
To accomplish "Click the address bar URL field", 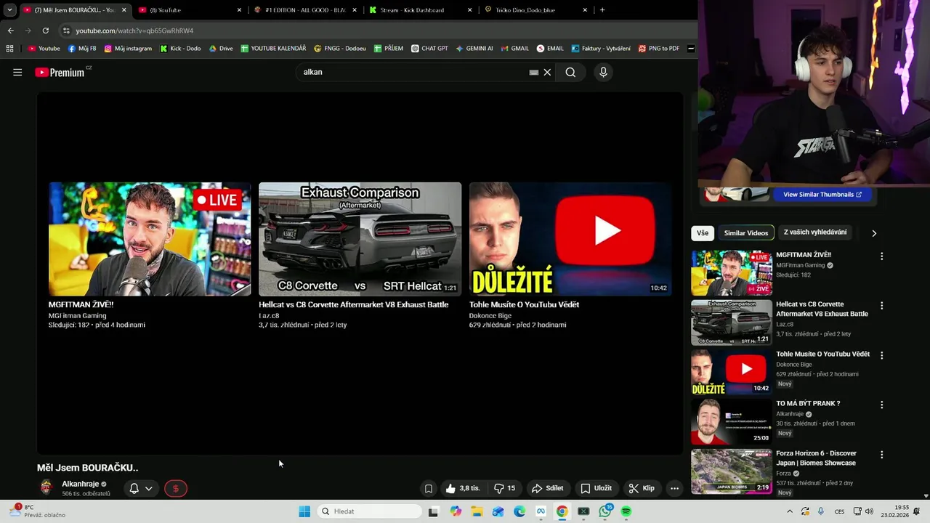I will tap(378, 31).
